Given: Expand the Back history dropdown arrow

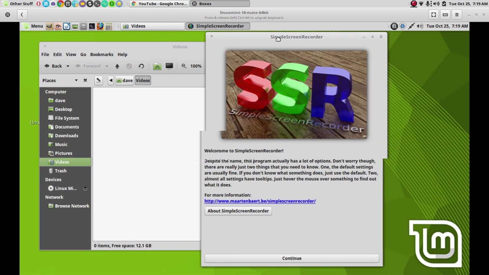Looking at the screenshot, I should (68, 66).
